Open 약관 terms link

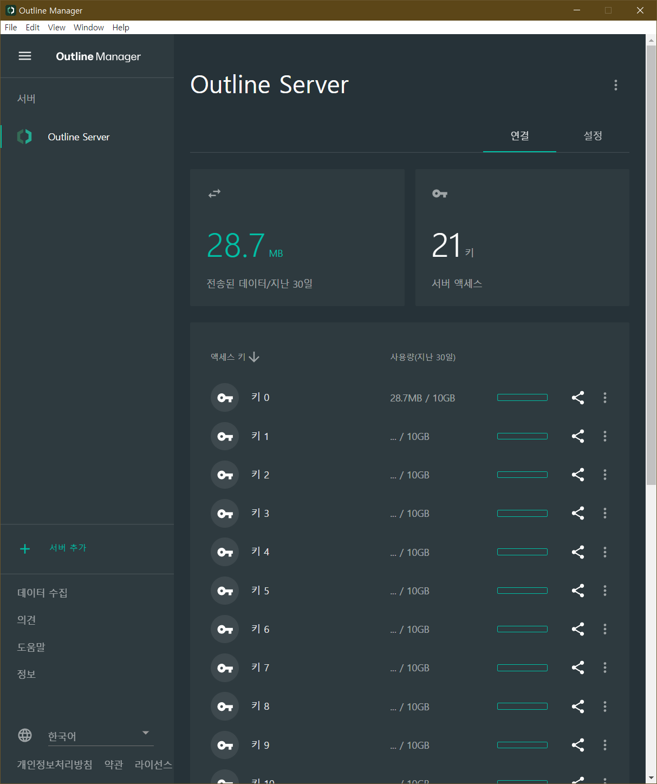114,764
